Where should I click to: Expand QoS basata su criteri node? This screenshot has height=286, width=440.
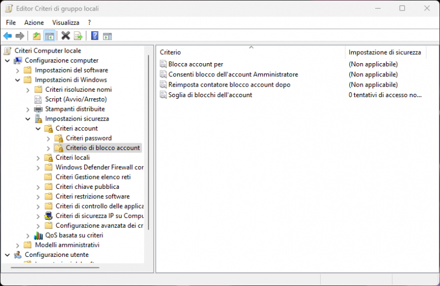28,235
